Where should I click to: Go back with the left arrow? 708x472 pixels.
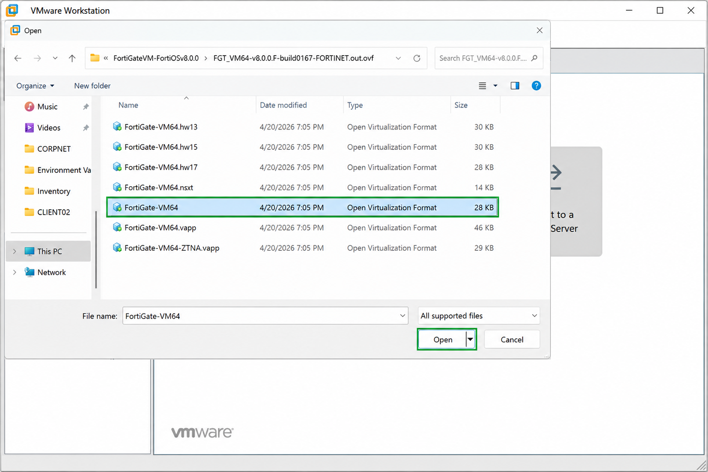(18, 58)
